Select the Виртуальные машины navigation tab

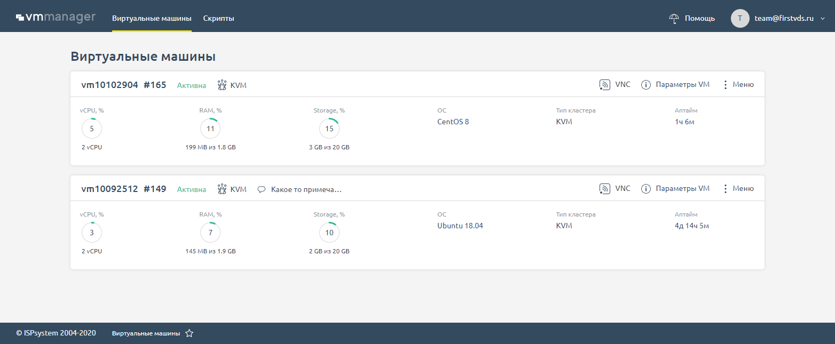point(152,18)
